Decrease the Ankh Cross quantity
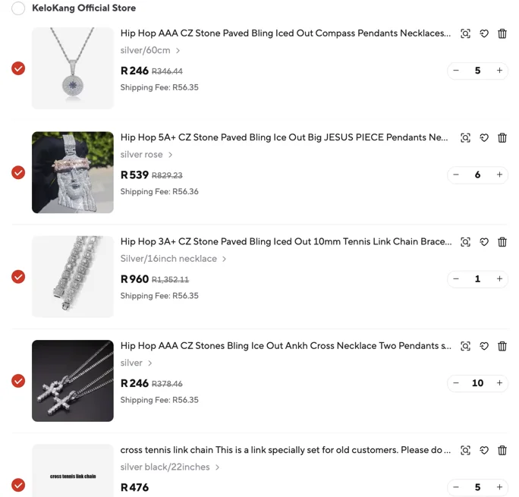The height and width of the screenshot is (497, 519). point(456,383)
